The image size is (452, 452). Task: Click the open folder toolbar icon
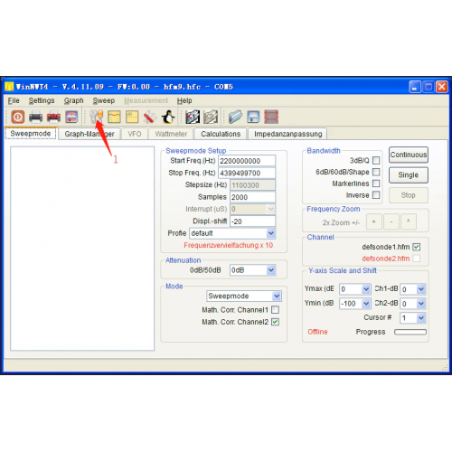(235, 117)
